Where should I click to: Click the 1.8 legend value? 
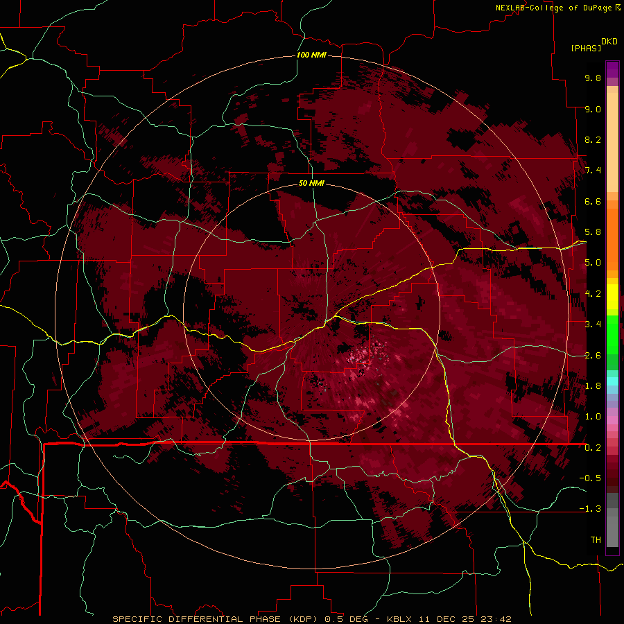click(x=593, y=386)
